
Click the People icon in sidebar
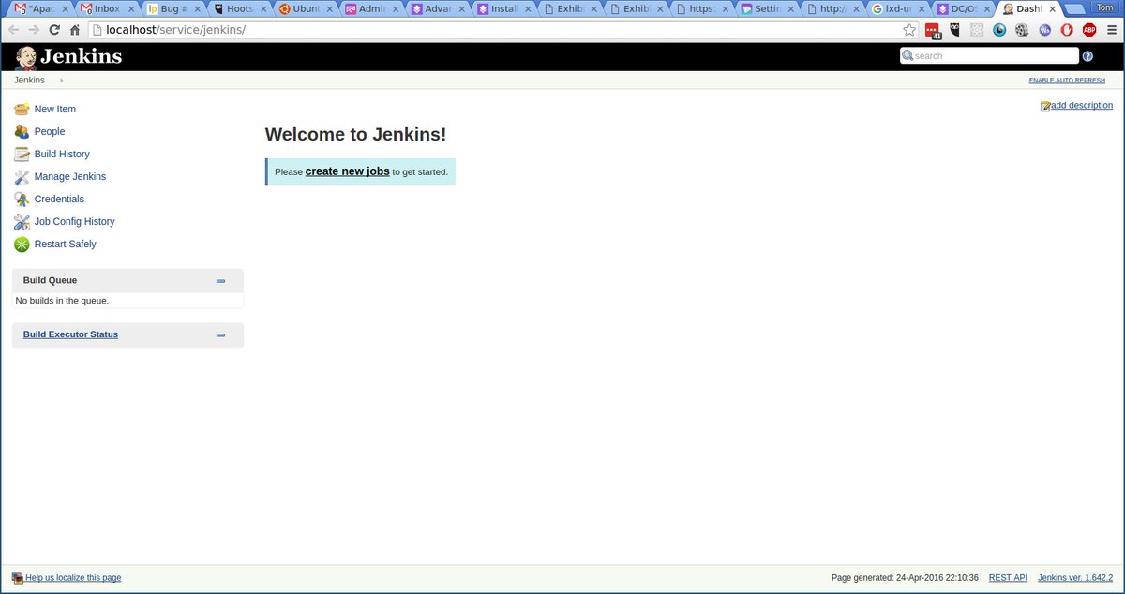tap(22, 132)
